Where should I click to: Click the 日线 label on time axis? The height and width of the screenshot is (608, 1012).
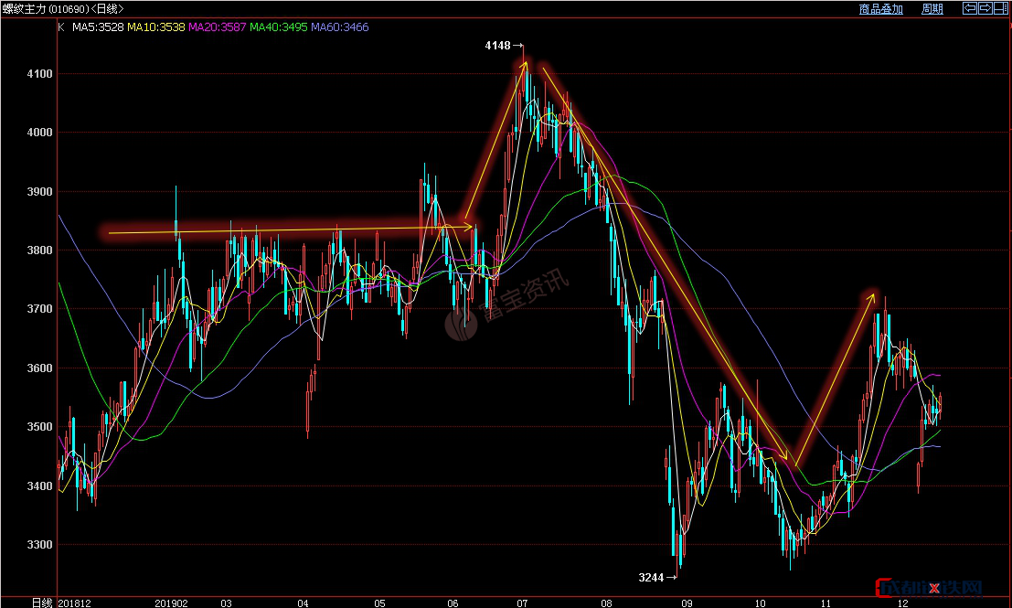pos(42,603)
